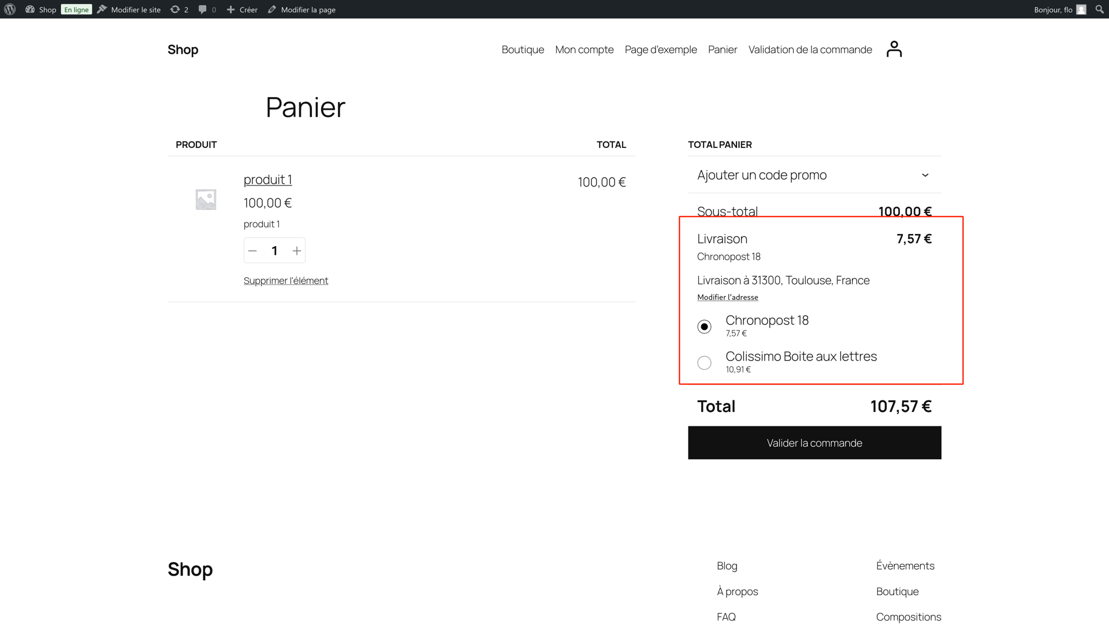Click the user avatar next to Bonjour, flo

point(1081,9)
